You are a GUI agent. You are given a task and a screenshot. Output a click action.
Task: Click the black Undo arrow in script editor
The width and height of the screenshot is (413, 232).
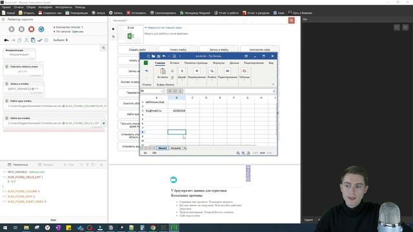point(6,40)
